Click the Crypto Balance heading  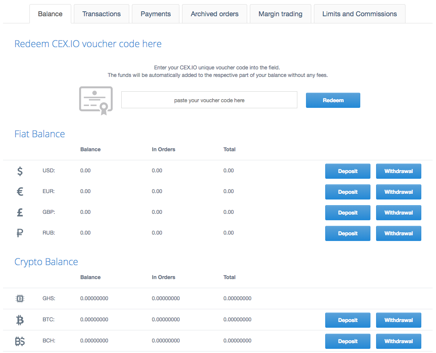point(46,262)
